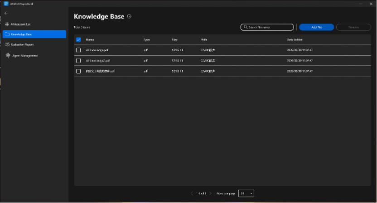Go to next page with right chevron
The image size is (377, 203).
pos(211,193)
